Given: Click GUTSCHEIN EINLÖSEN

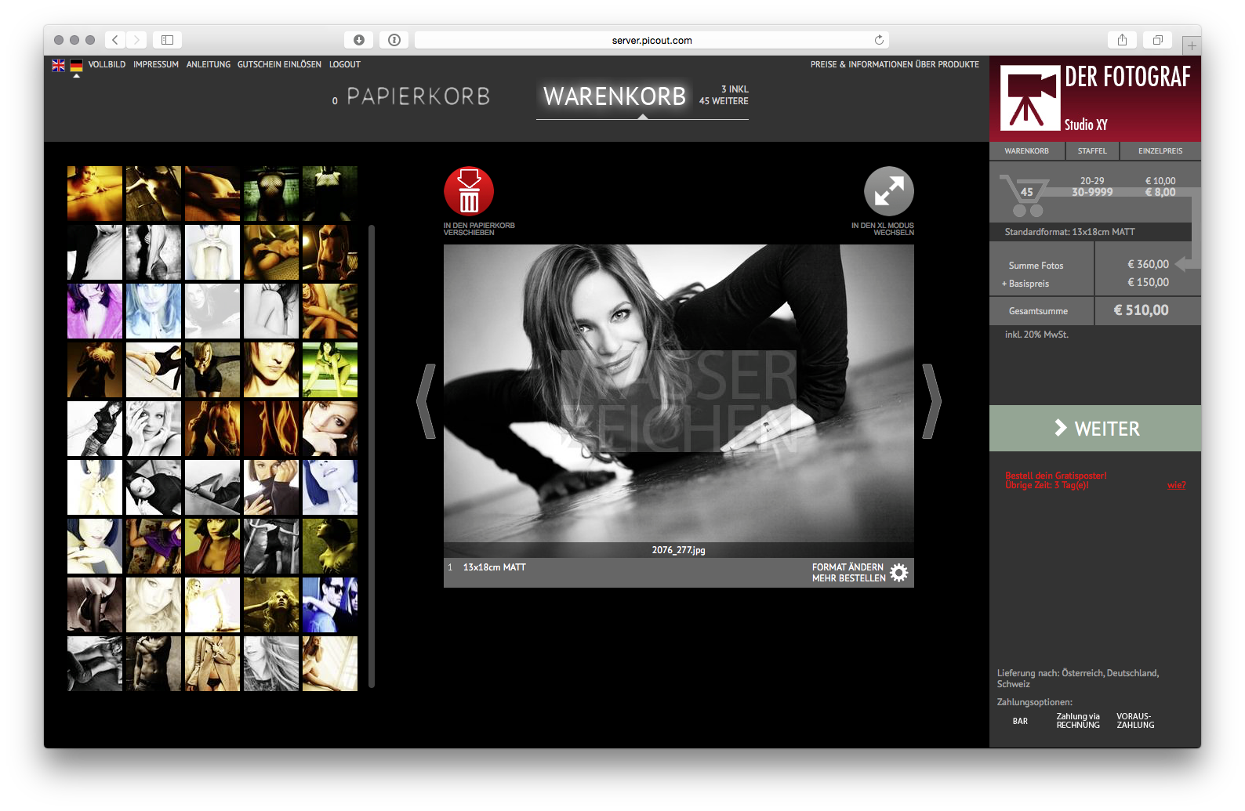Looking at the screenshot, I should (x=279, y=64).
